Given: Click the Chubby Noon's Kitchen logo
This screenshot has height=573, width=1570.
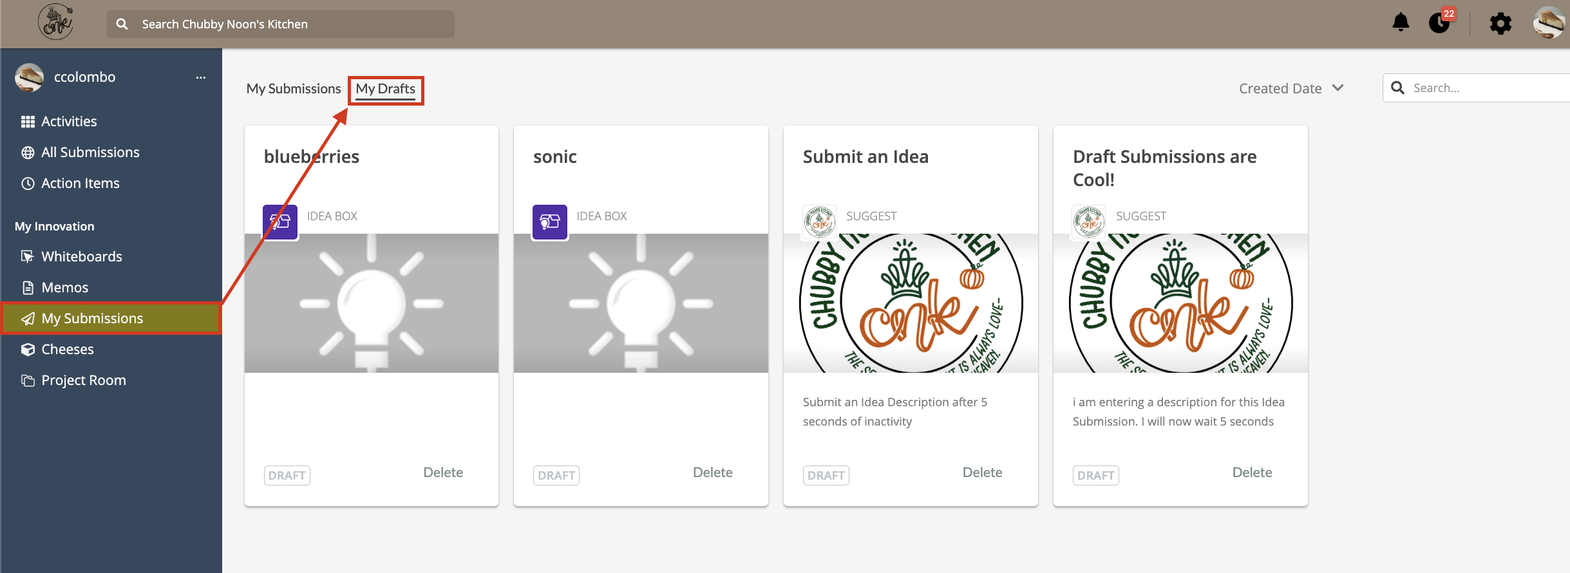Looking at the screenshot, I should click(56, 22).
